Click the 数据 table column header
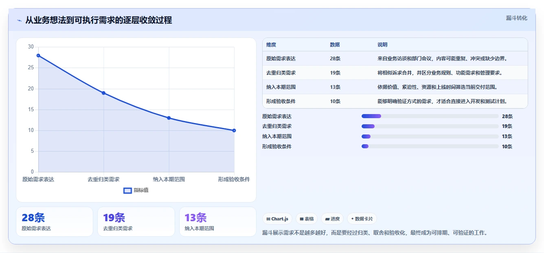This screenshot has height=253, width=544. click(x=335, y=45)
